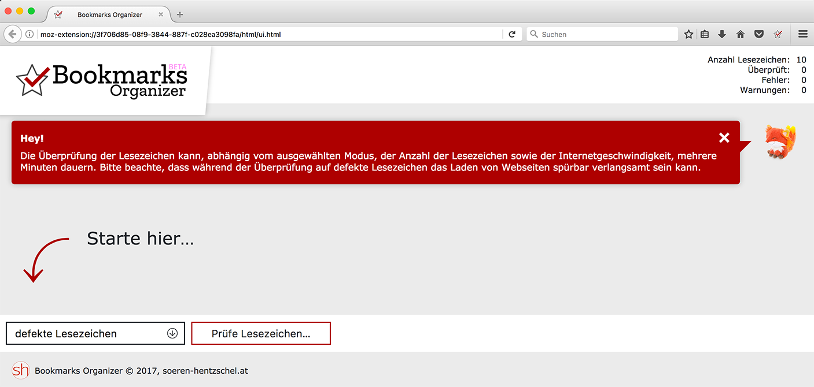Click the bookmark star icon in toolbar
This screenshot has width=814, height=387.
(688, 35)
